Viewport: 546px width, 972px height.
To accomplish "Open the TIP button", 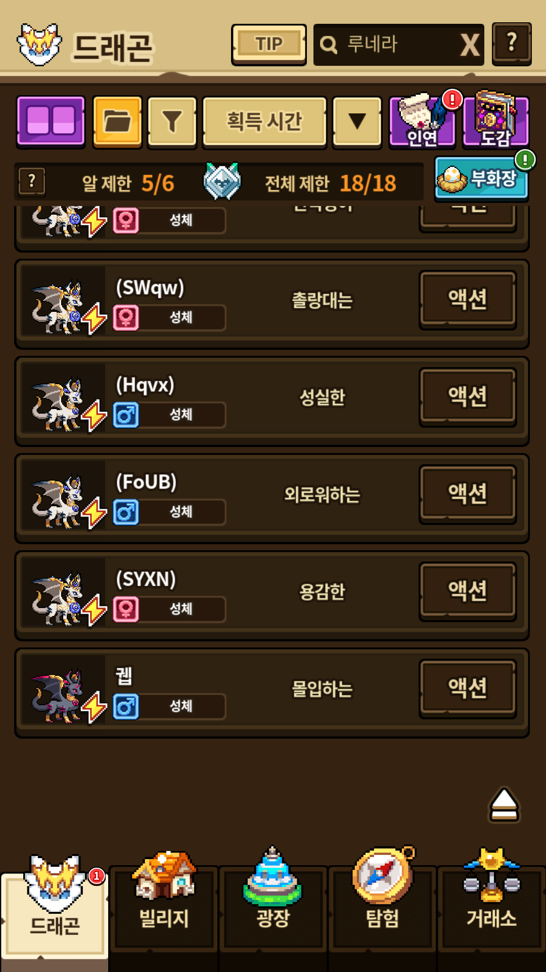I will point(269,45).
